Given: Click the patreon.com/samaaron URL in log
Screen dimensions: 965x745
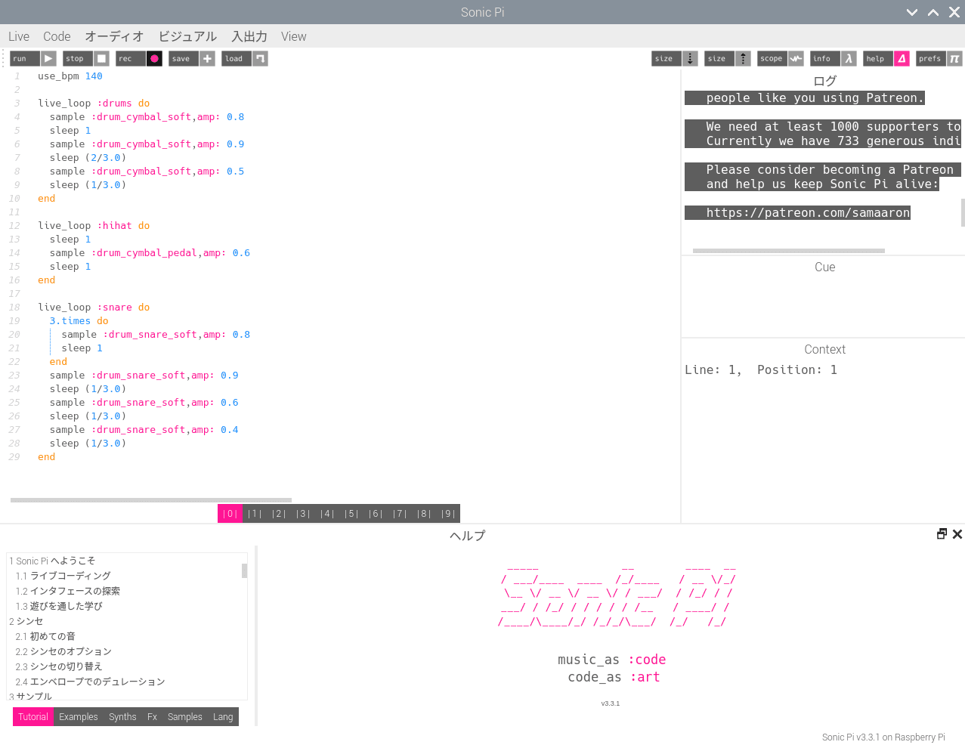Looking at the screenshot, I should [809, 213].
